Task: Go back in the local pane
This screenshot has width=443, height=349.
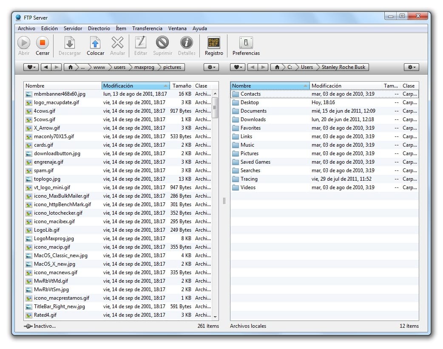Action: coord(253,67)
